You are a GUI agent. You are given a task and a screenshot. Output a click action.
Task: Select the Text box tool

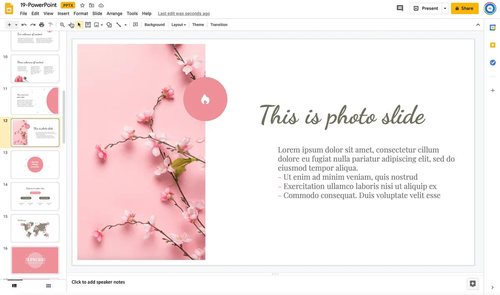tap(88, 25)
